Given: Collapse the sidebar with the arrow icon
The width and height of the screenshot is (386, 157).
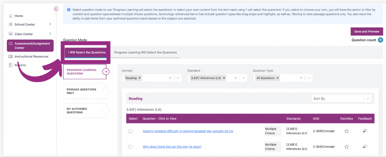Looking at the screenshot, I should [x=56, y=9].
